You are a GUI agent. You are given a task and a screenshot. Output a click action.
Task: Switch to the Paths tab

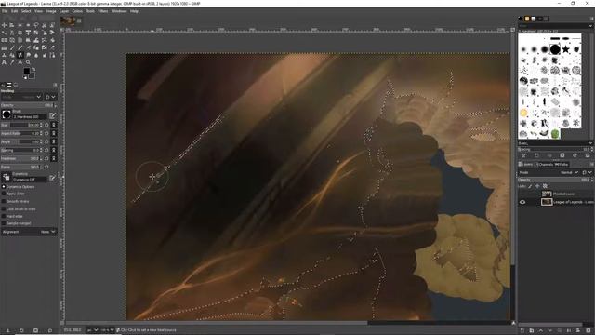(562, 165)
